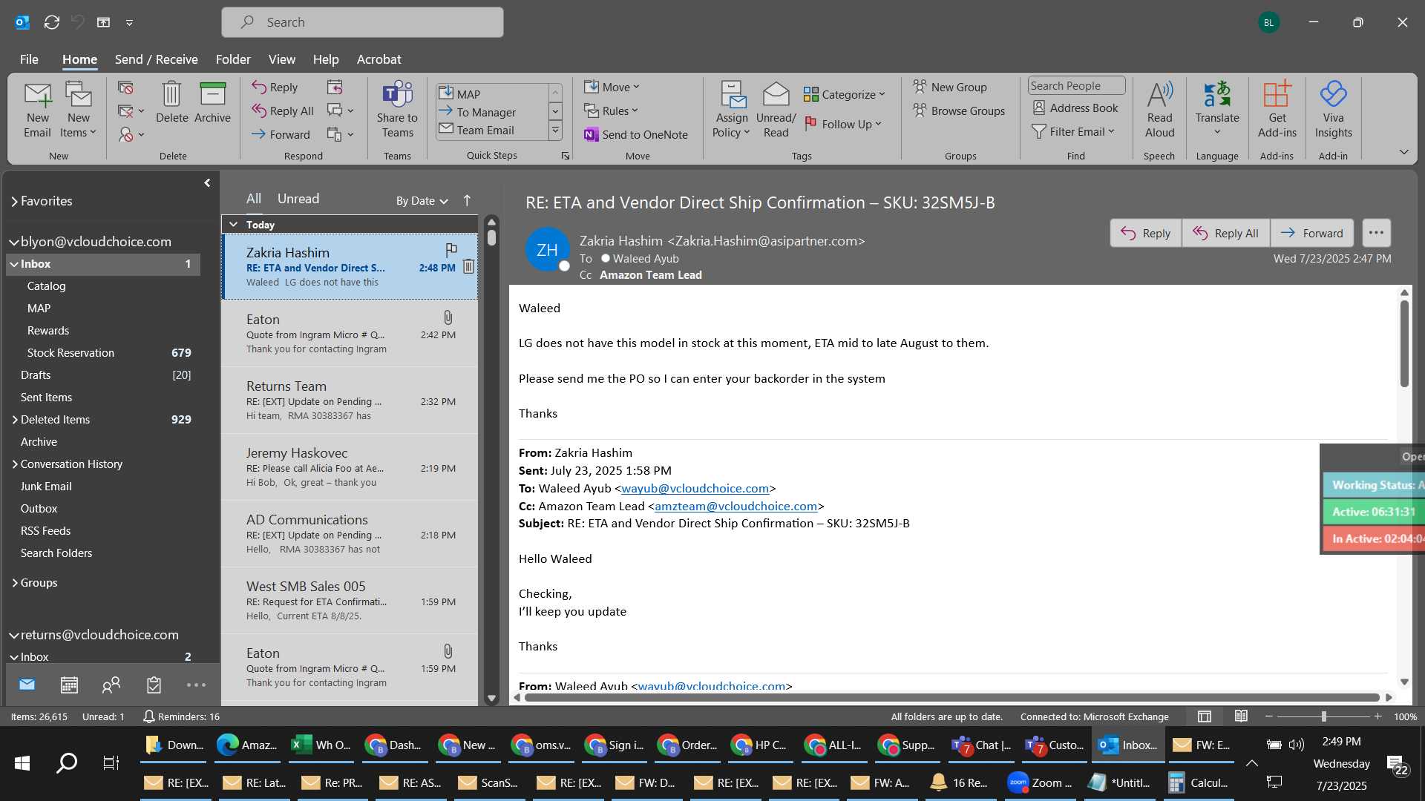Open the Meeting reply icon in Respond group
Screen dimensions: 1425x801
(x=335, y=87)
